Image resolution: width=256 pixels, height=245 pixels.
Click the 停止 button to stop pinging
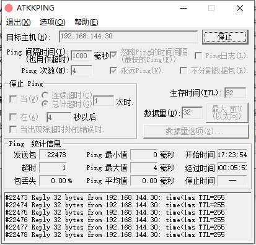[x=225, y=37]
